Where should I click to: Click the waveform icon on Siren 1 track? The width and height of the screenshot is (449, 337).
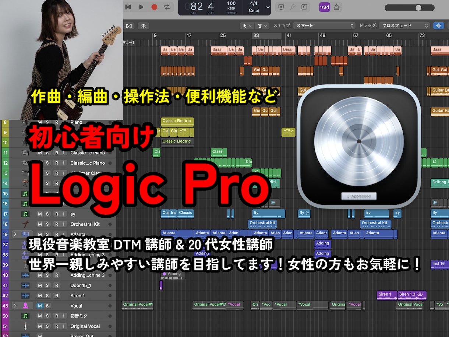tap(25, 295)
